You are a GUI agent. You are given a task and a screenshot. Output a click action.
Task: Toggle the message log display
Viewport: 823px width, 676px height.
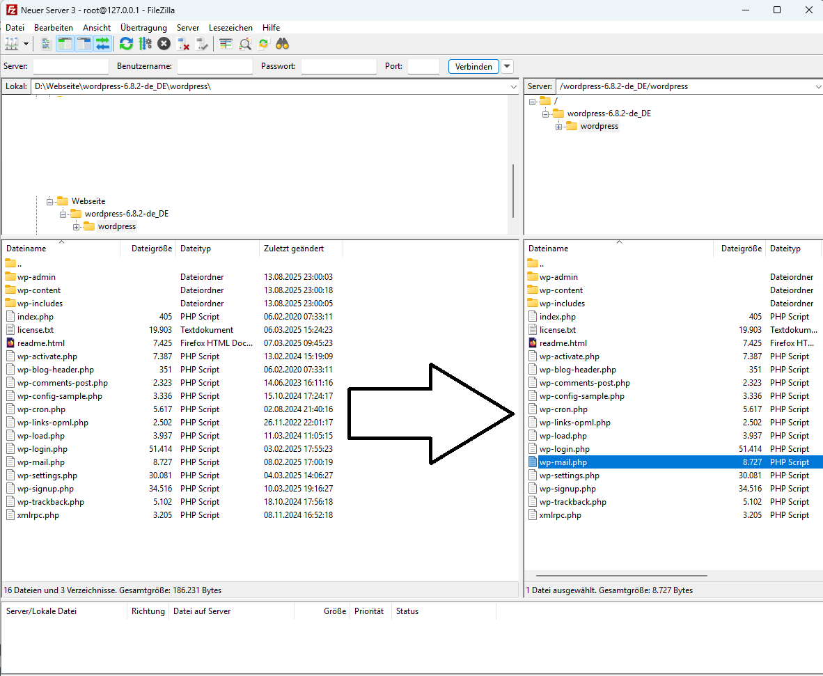click(x=47, y=44)
